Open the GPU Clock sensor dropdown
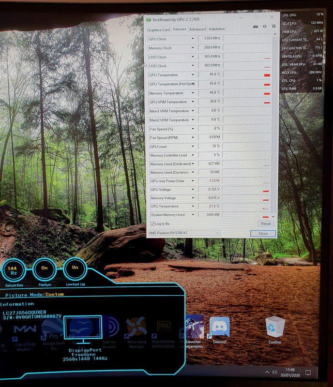333x387 pixels. 193,39
